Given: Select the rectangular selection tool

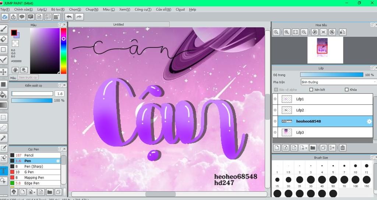Looking at the screenshot, I should (3, 117).
